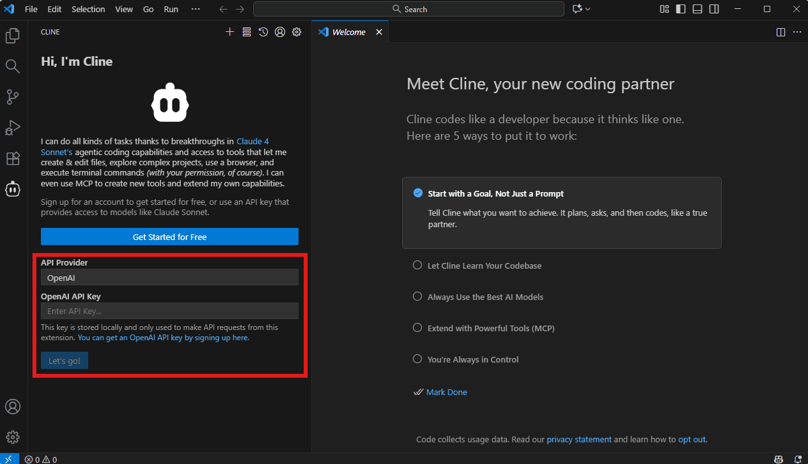
Task: Open the API Provider dropdown
Action: tap(169, 278)
